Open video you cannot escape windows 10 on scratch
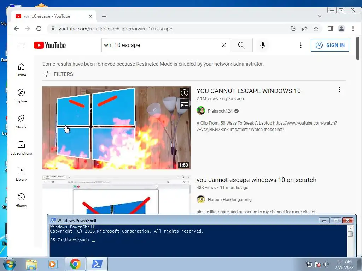This screenshot has width=362, height=271. click(x=256, y=180)
